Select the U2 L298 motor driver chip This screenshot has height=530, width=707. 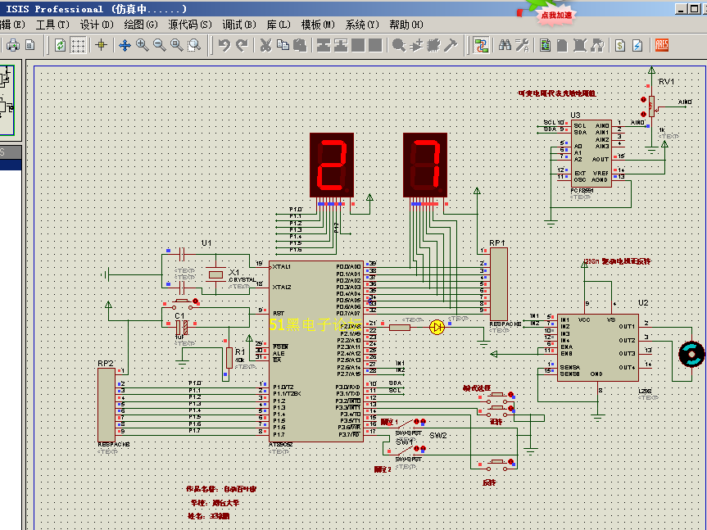[598, 348]
